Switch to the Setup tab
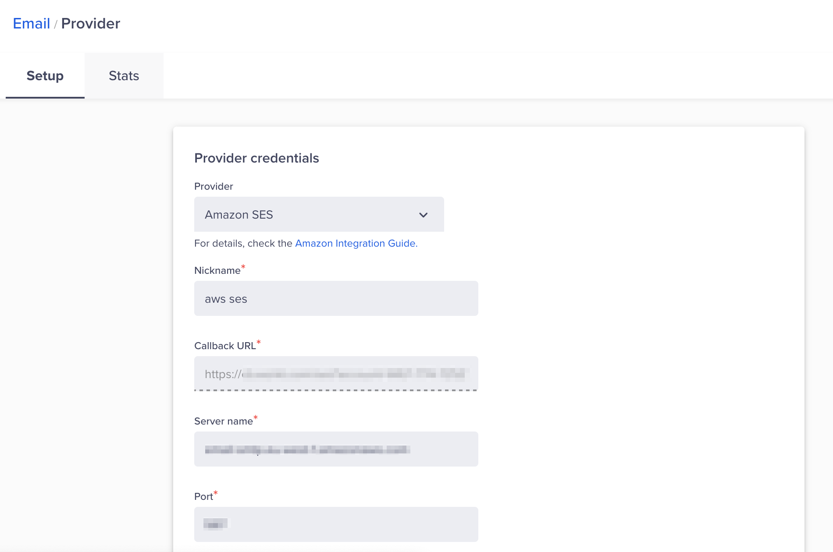The image size is (833, 552). [45, 76]
